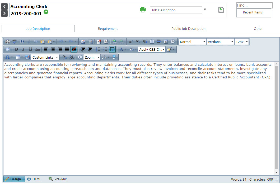The width and height of the screenshot is (280, 184).
Task: Toggle italic formatting
Action: 23,49
